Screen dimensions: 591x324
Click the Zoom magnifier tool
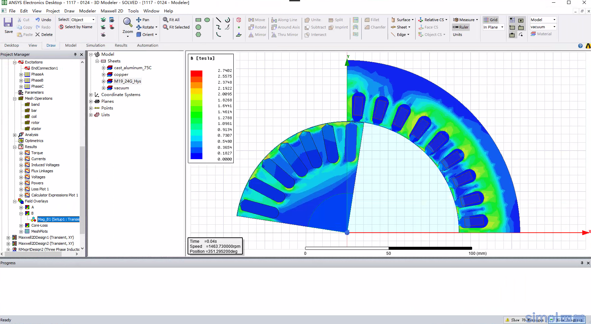(128, 22)
